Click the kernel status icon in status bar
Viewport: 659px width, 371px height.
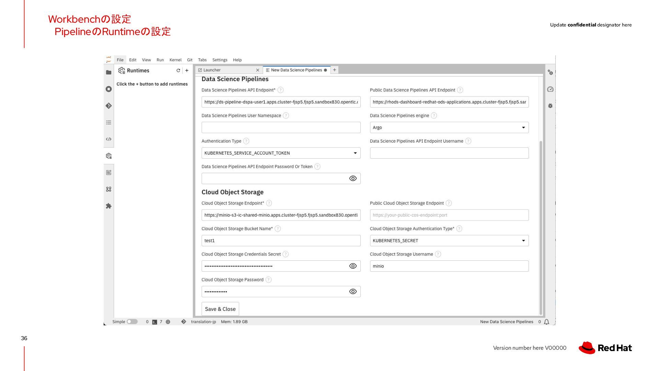click(168, 322)
